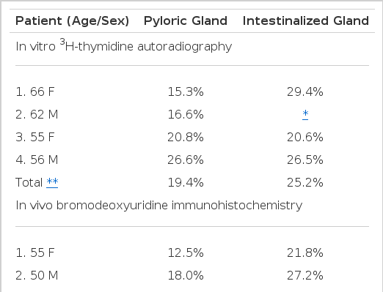Click the 29.4% intestinalized gland value

pos(305,92)
